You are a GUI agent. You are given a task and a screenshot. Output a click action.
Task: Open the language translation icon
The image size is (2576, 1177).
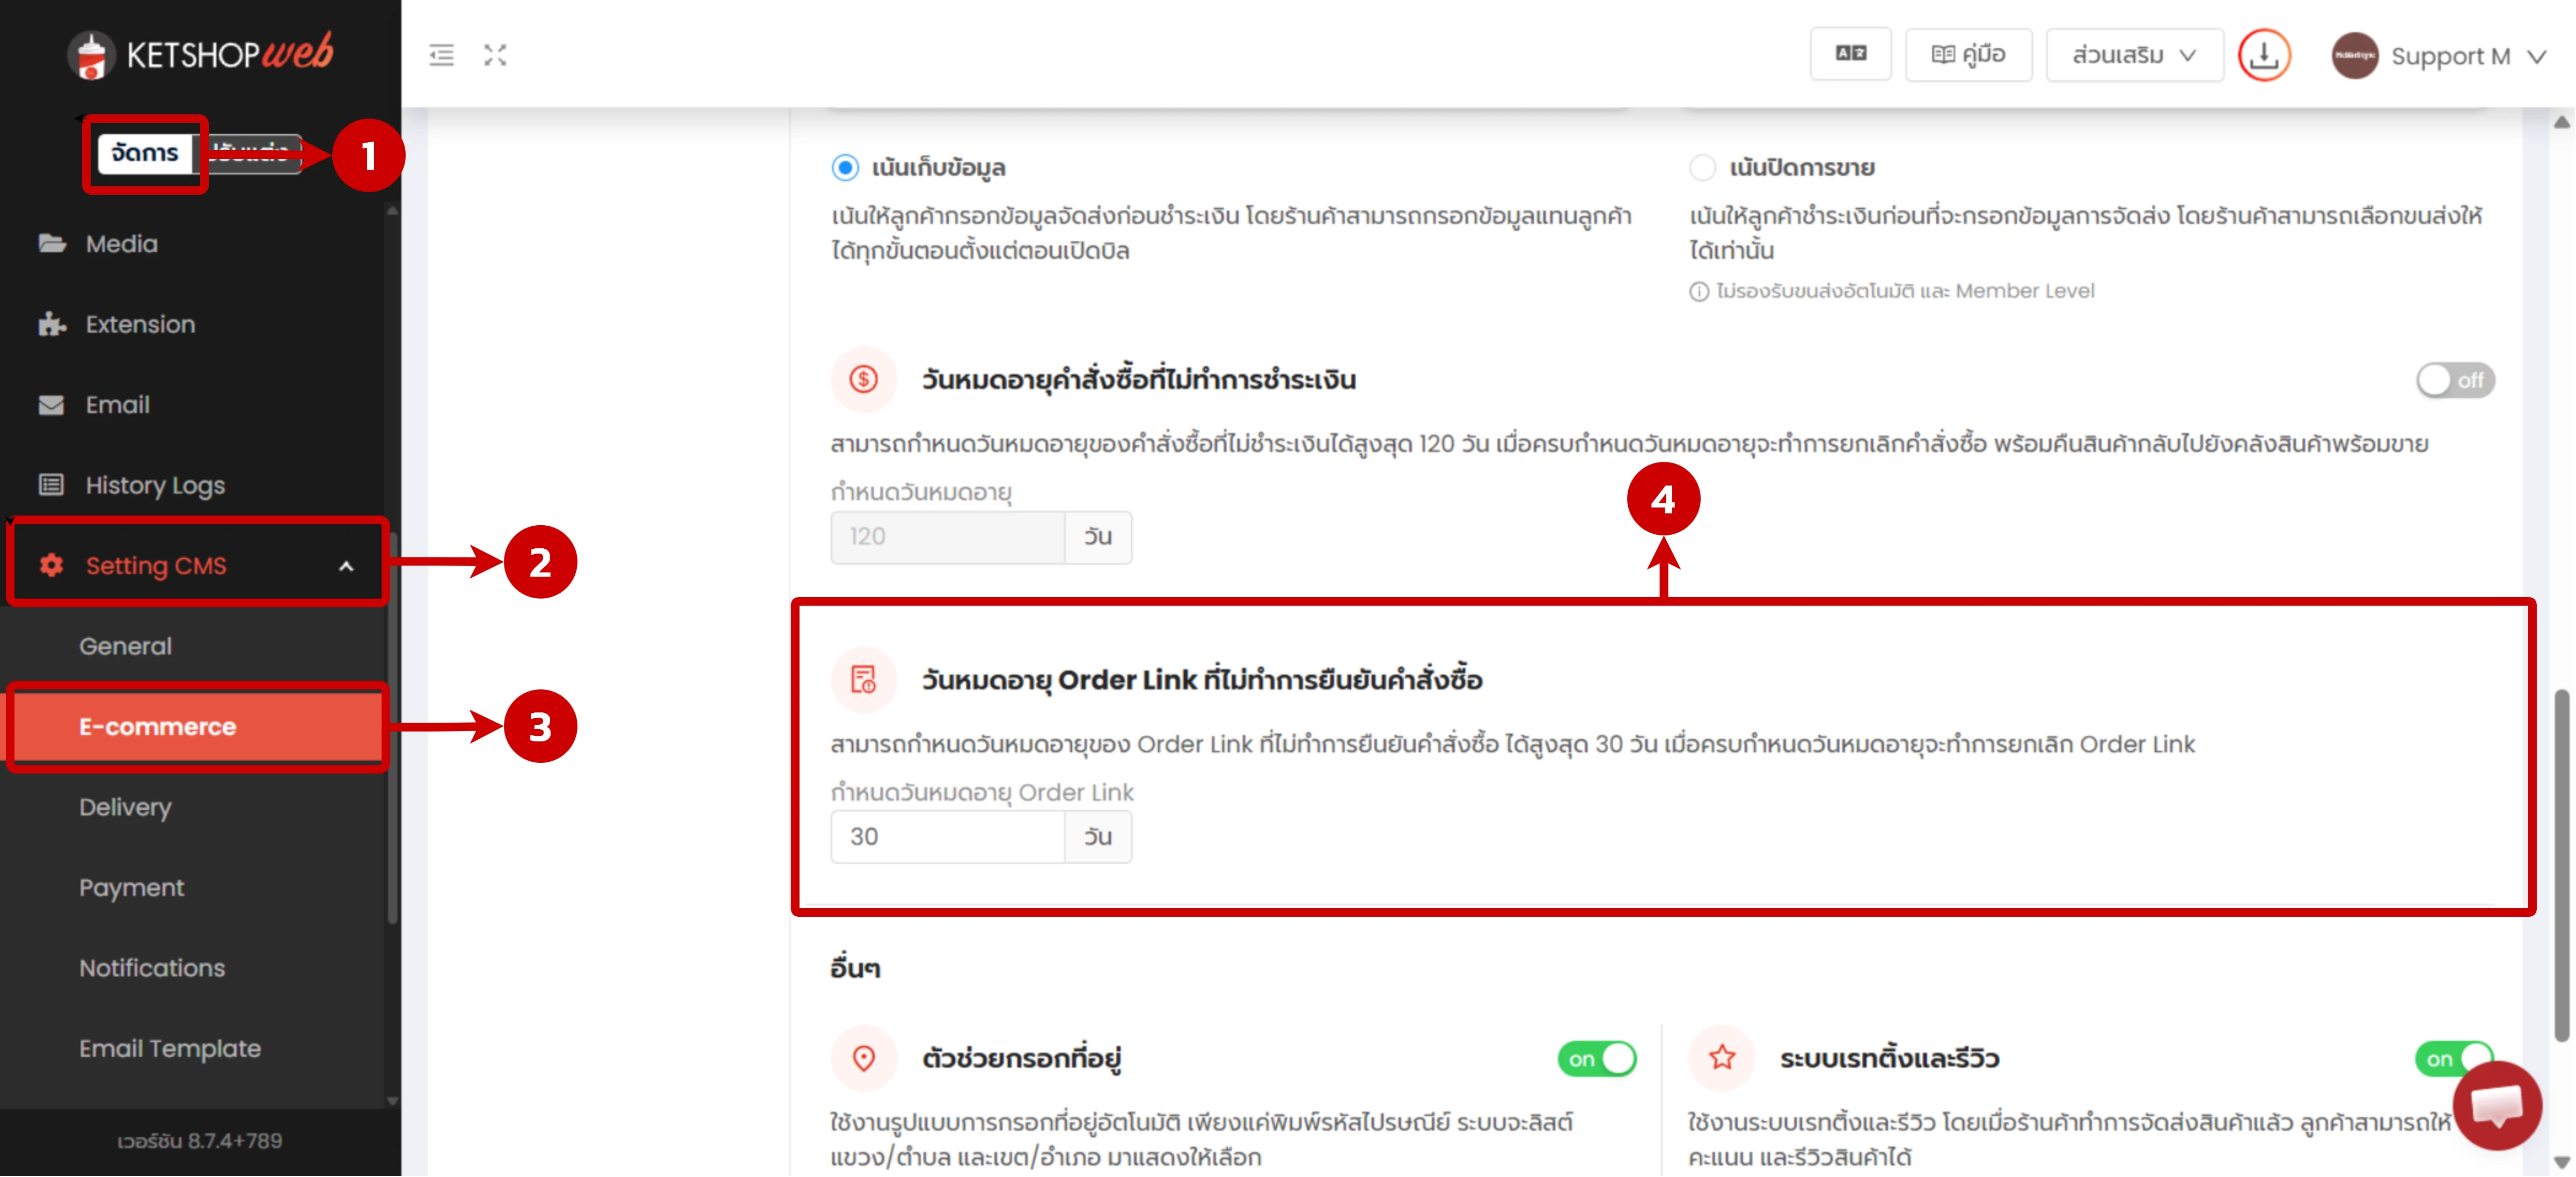point(1850,55)
